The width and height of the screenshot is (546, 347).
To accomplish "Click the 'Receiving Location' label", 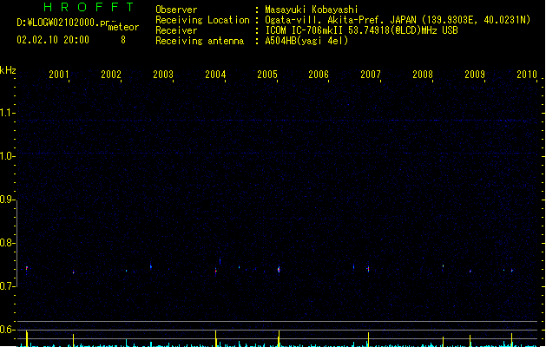I will tap(202, 20).
